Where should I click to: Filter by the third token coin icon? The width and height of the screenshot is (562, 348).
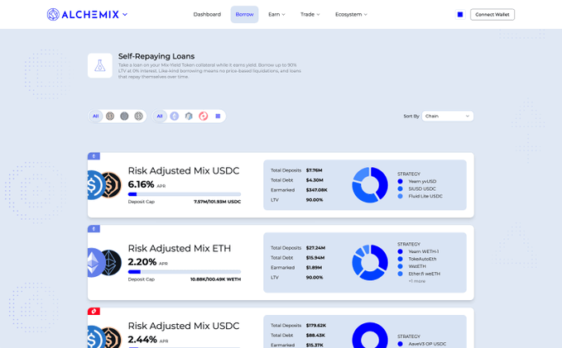[x=139, y=116]
